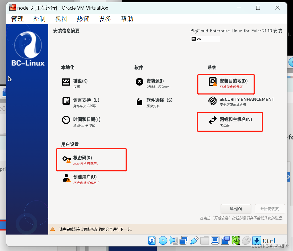Image resolution: width=293 pixels, height=251 pixels.
Task: Click the 开始安装(B) begin installation button
Action: [270, 209]
